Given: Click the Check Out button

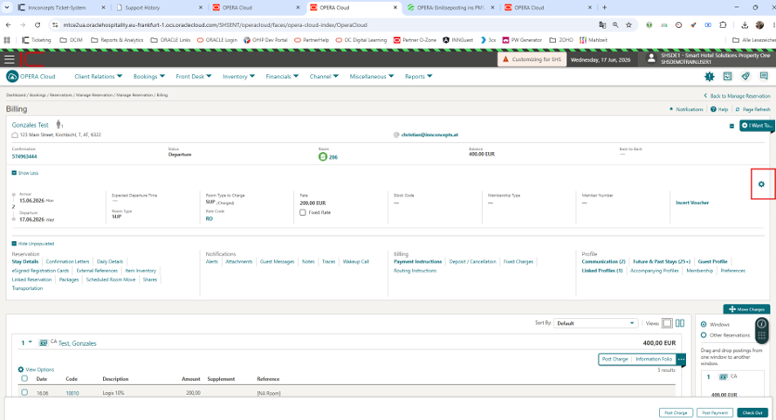Looking at the screenshot, I should click(752, 412).
